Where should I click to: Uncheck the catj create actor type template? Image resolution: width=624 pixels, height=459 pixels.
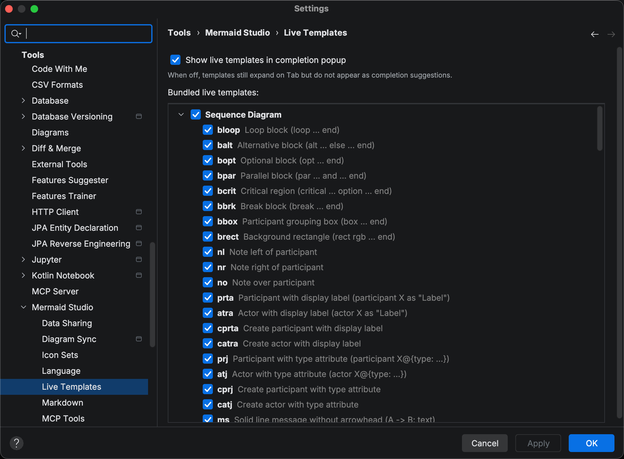(208, 404)
